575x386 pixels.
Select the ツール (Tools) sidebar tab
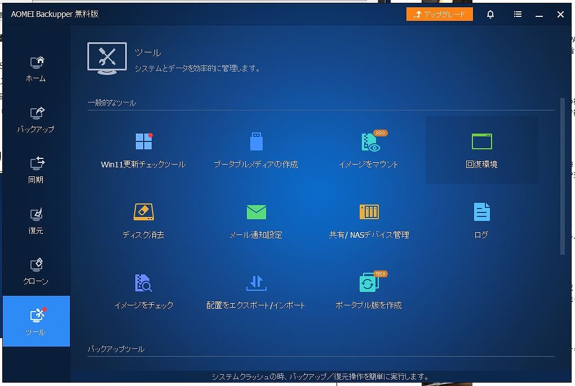(x=36, y=321)
